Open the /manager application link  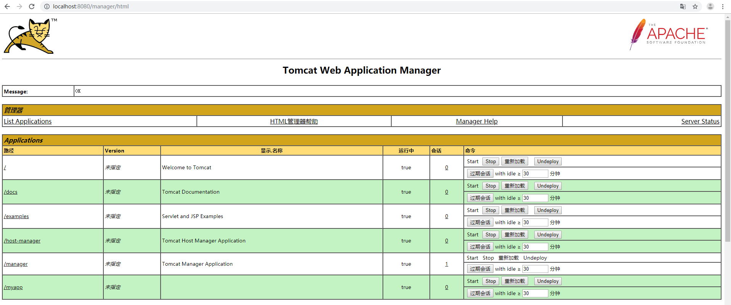point(16,264)
